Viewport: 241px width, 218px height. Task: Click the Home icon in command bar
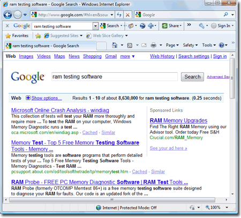click(115, 45)
